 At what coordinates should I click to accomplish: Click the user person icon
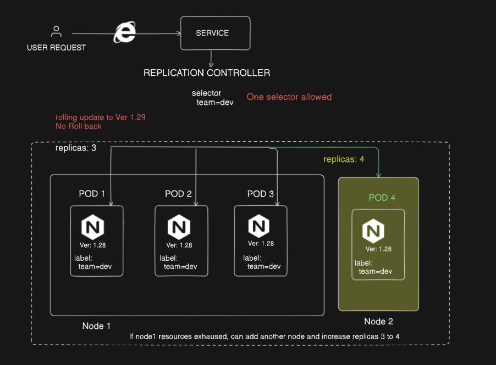(x=56, y=32)
